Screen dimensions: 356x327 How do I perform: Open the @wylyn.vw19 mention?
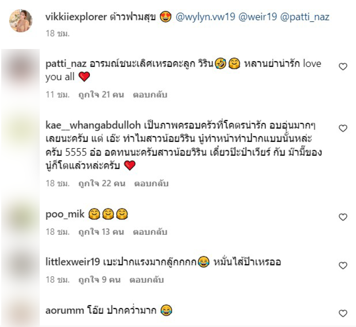205,17
